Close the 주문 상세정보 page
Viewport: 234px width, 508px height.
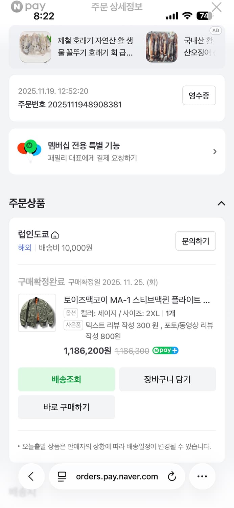pyautogui.click(x=217, y=7)
